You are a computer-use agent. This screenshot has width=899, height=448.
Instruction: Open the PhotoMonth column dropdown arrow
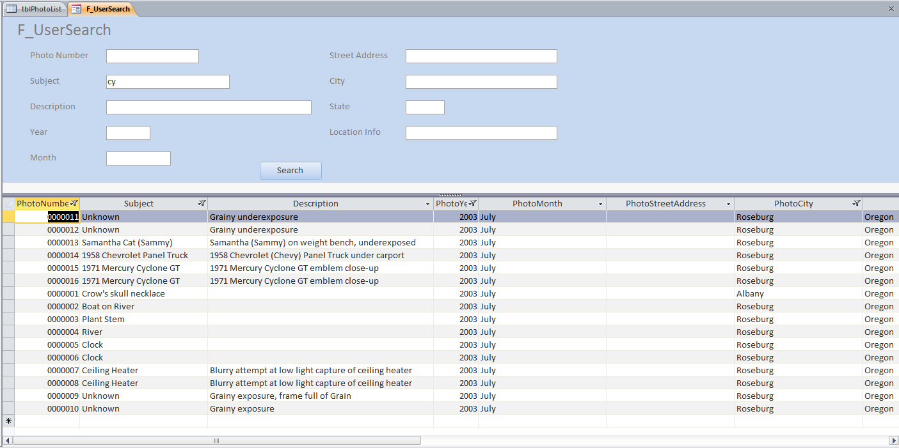[600, 204]
